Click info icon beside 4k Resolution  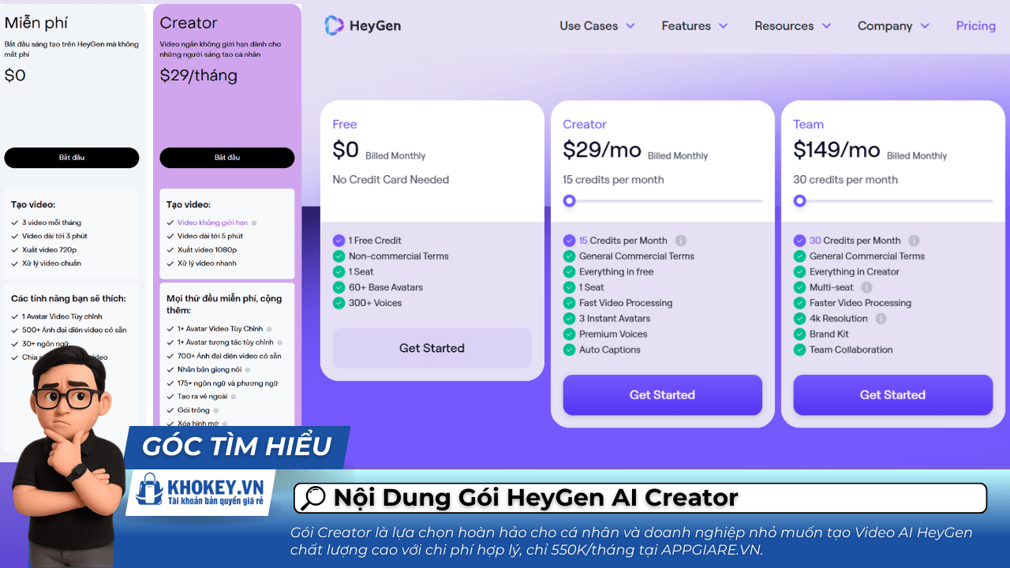pyautogui.click(x=881, y=319)
